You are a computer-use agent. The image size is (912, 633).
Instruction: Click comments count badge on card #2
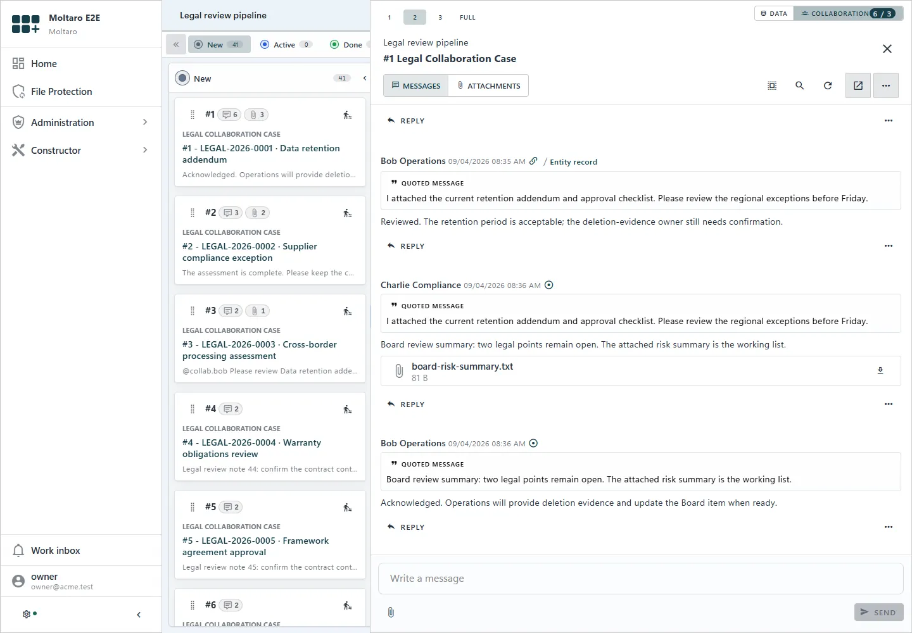click(x=231, y=213)
